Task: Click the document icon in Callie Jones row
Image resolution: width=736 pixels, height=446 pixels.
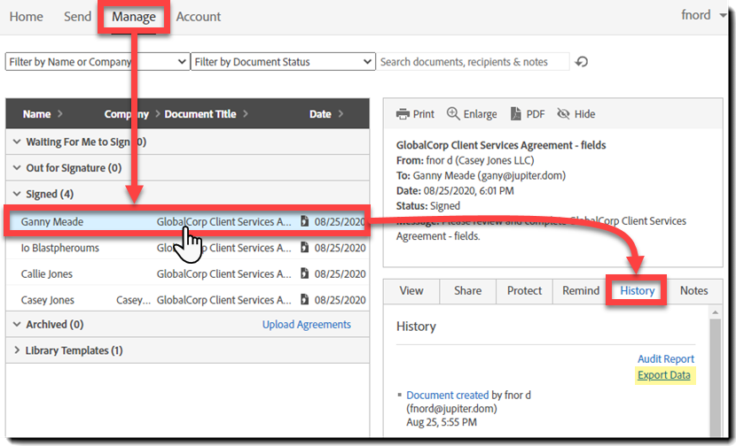Action: pyautogui.click(x=304, y=273)
